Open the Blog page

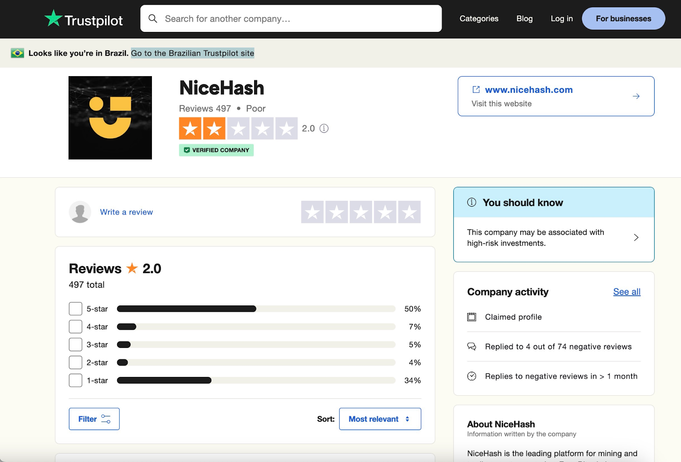(524, 19)
